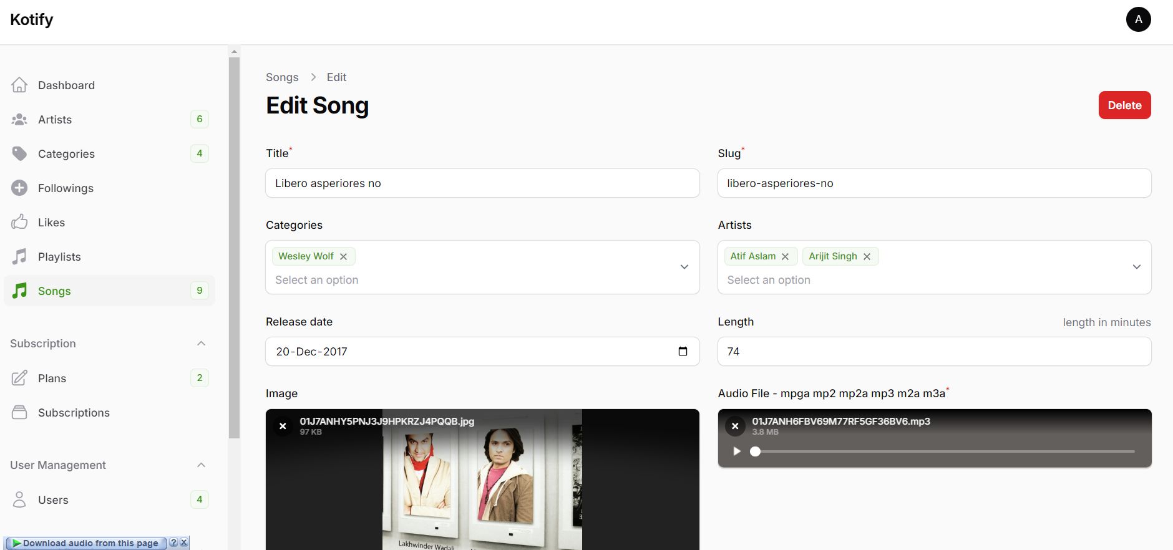Screen dimensions: 1173x550
Task: Open the Playlists menu item
Action: pos(59,257)
